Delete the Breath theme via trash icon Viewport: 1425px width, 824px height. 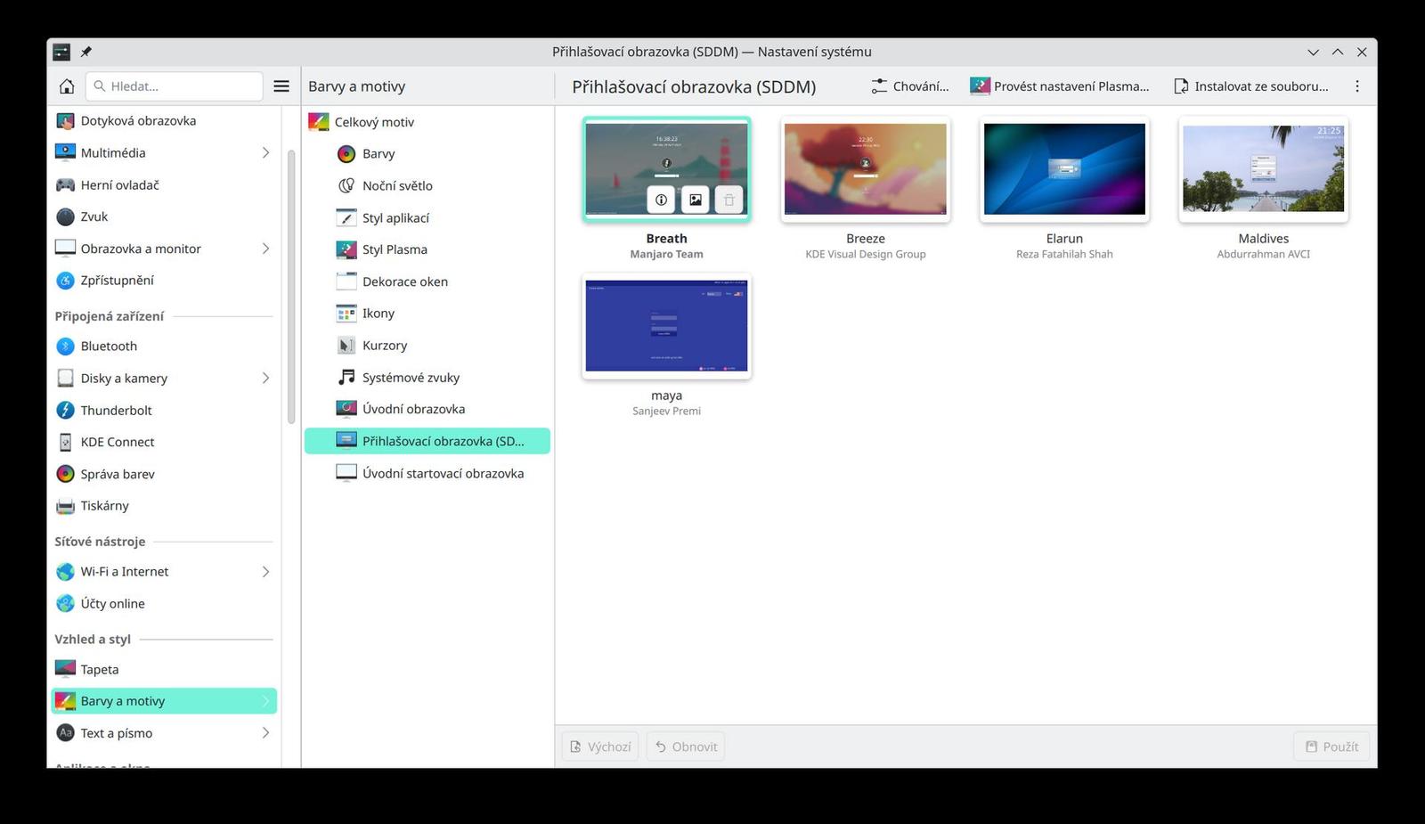click(728, 200)
